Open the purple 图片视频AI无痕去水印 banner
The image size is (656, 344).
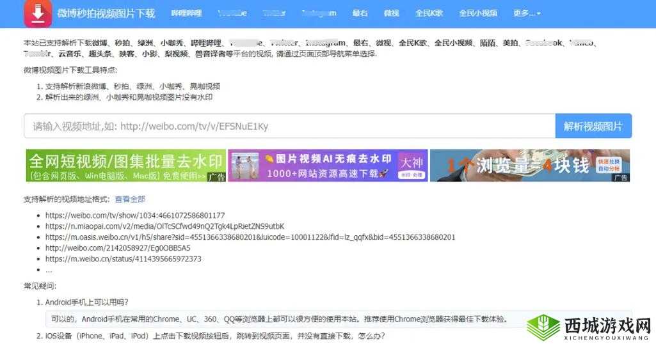pyautogui.click(x=328, y=166)
